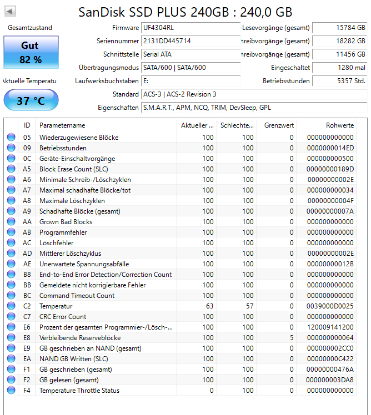Image resolution: width=371 pixels, height=415 pixels.
Task: Click the status icon for Maximal schadhafte Blöcke/tot
Action: (x=11, y=190)
